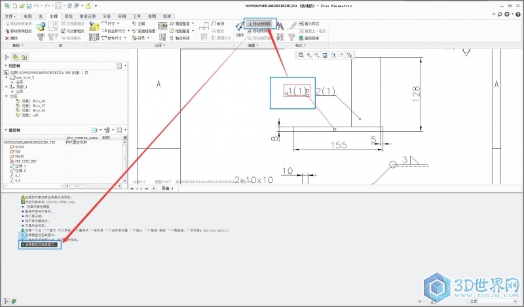The height and width of the screenshot is (307, 524).
Task: Click the 页面 1 sheet tab
Action: click(x=168, y=188)
